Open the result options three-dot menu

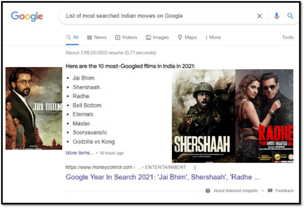(x=195, y=167)
